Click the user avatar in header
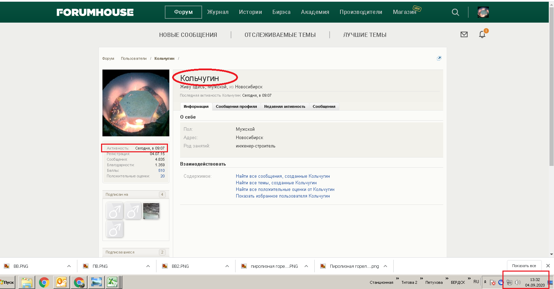Screen dimensions: 554x289 pos(483,12)
